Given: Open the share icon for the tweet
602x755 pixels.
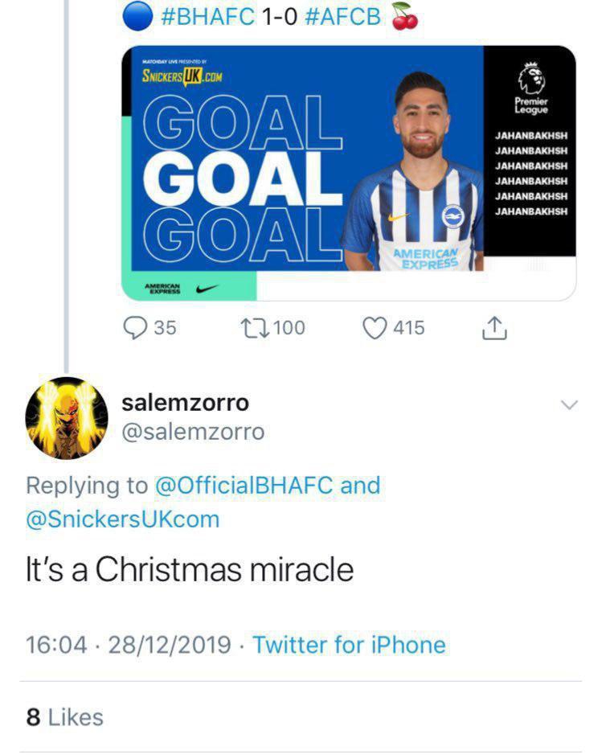Looking at the screenshot, I should click(495, 328).
